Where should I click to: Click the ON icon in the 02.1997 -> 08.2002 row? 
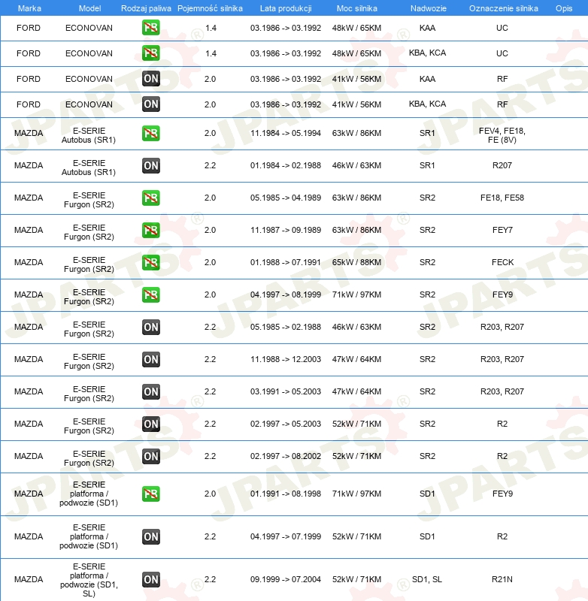[x=150, y=456]
